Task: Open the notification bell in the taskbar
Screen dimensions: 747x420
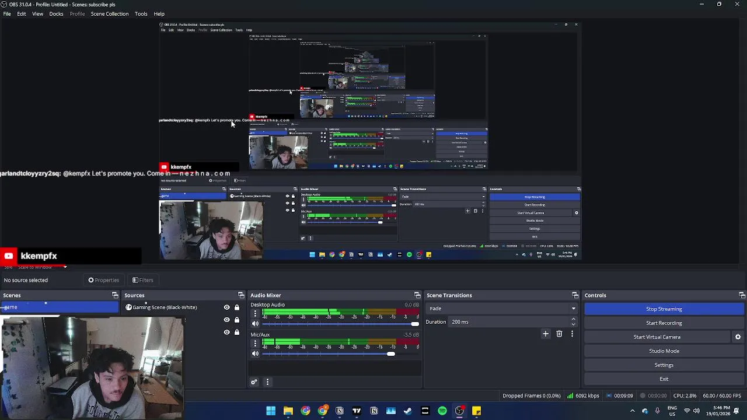Action: coord(736,411)
